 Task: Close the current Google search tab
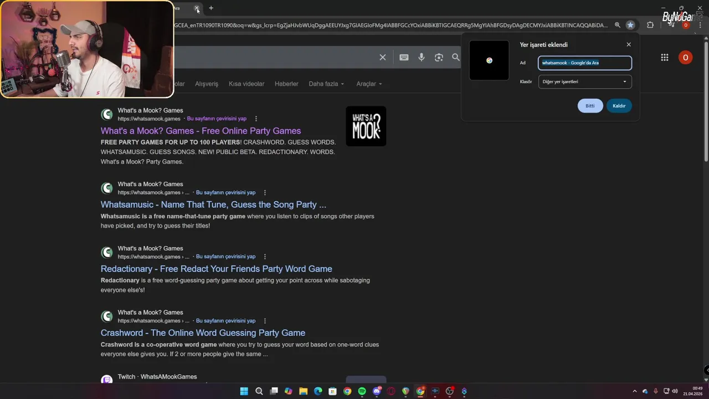pos(197,8)
